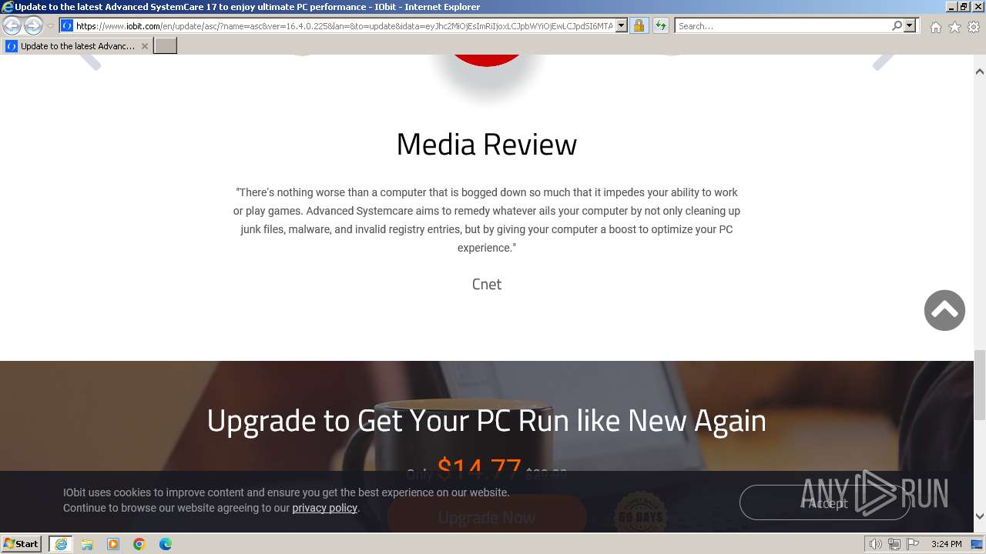Click the previous review carousel arrow
This screenshot has height=554, width=986.
(x=91, y=60)
